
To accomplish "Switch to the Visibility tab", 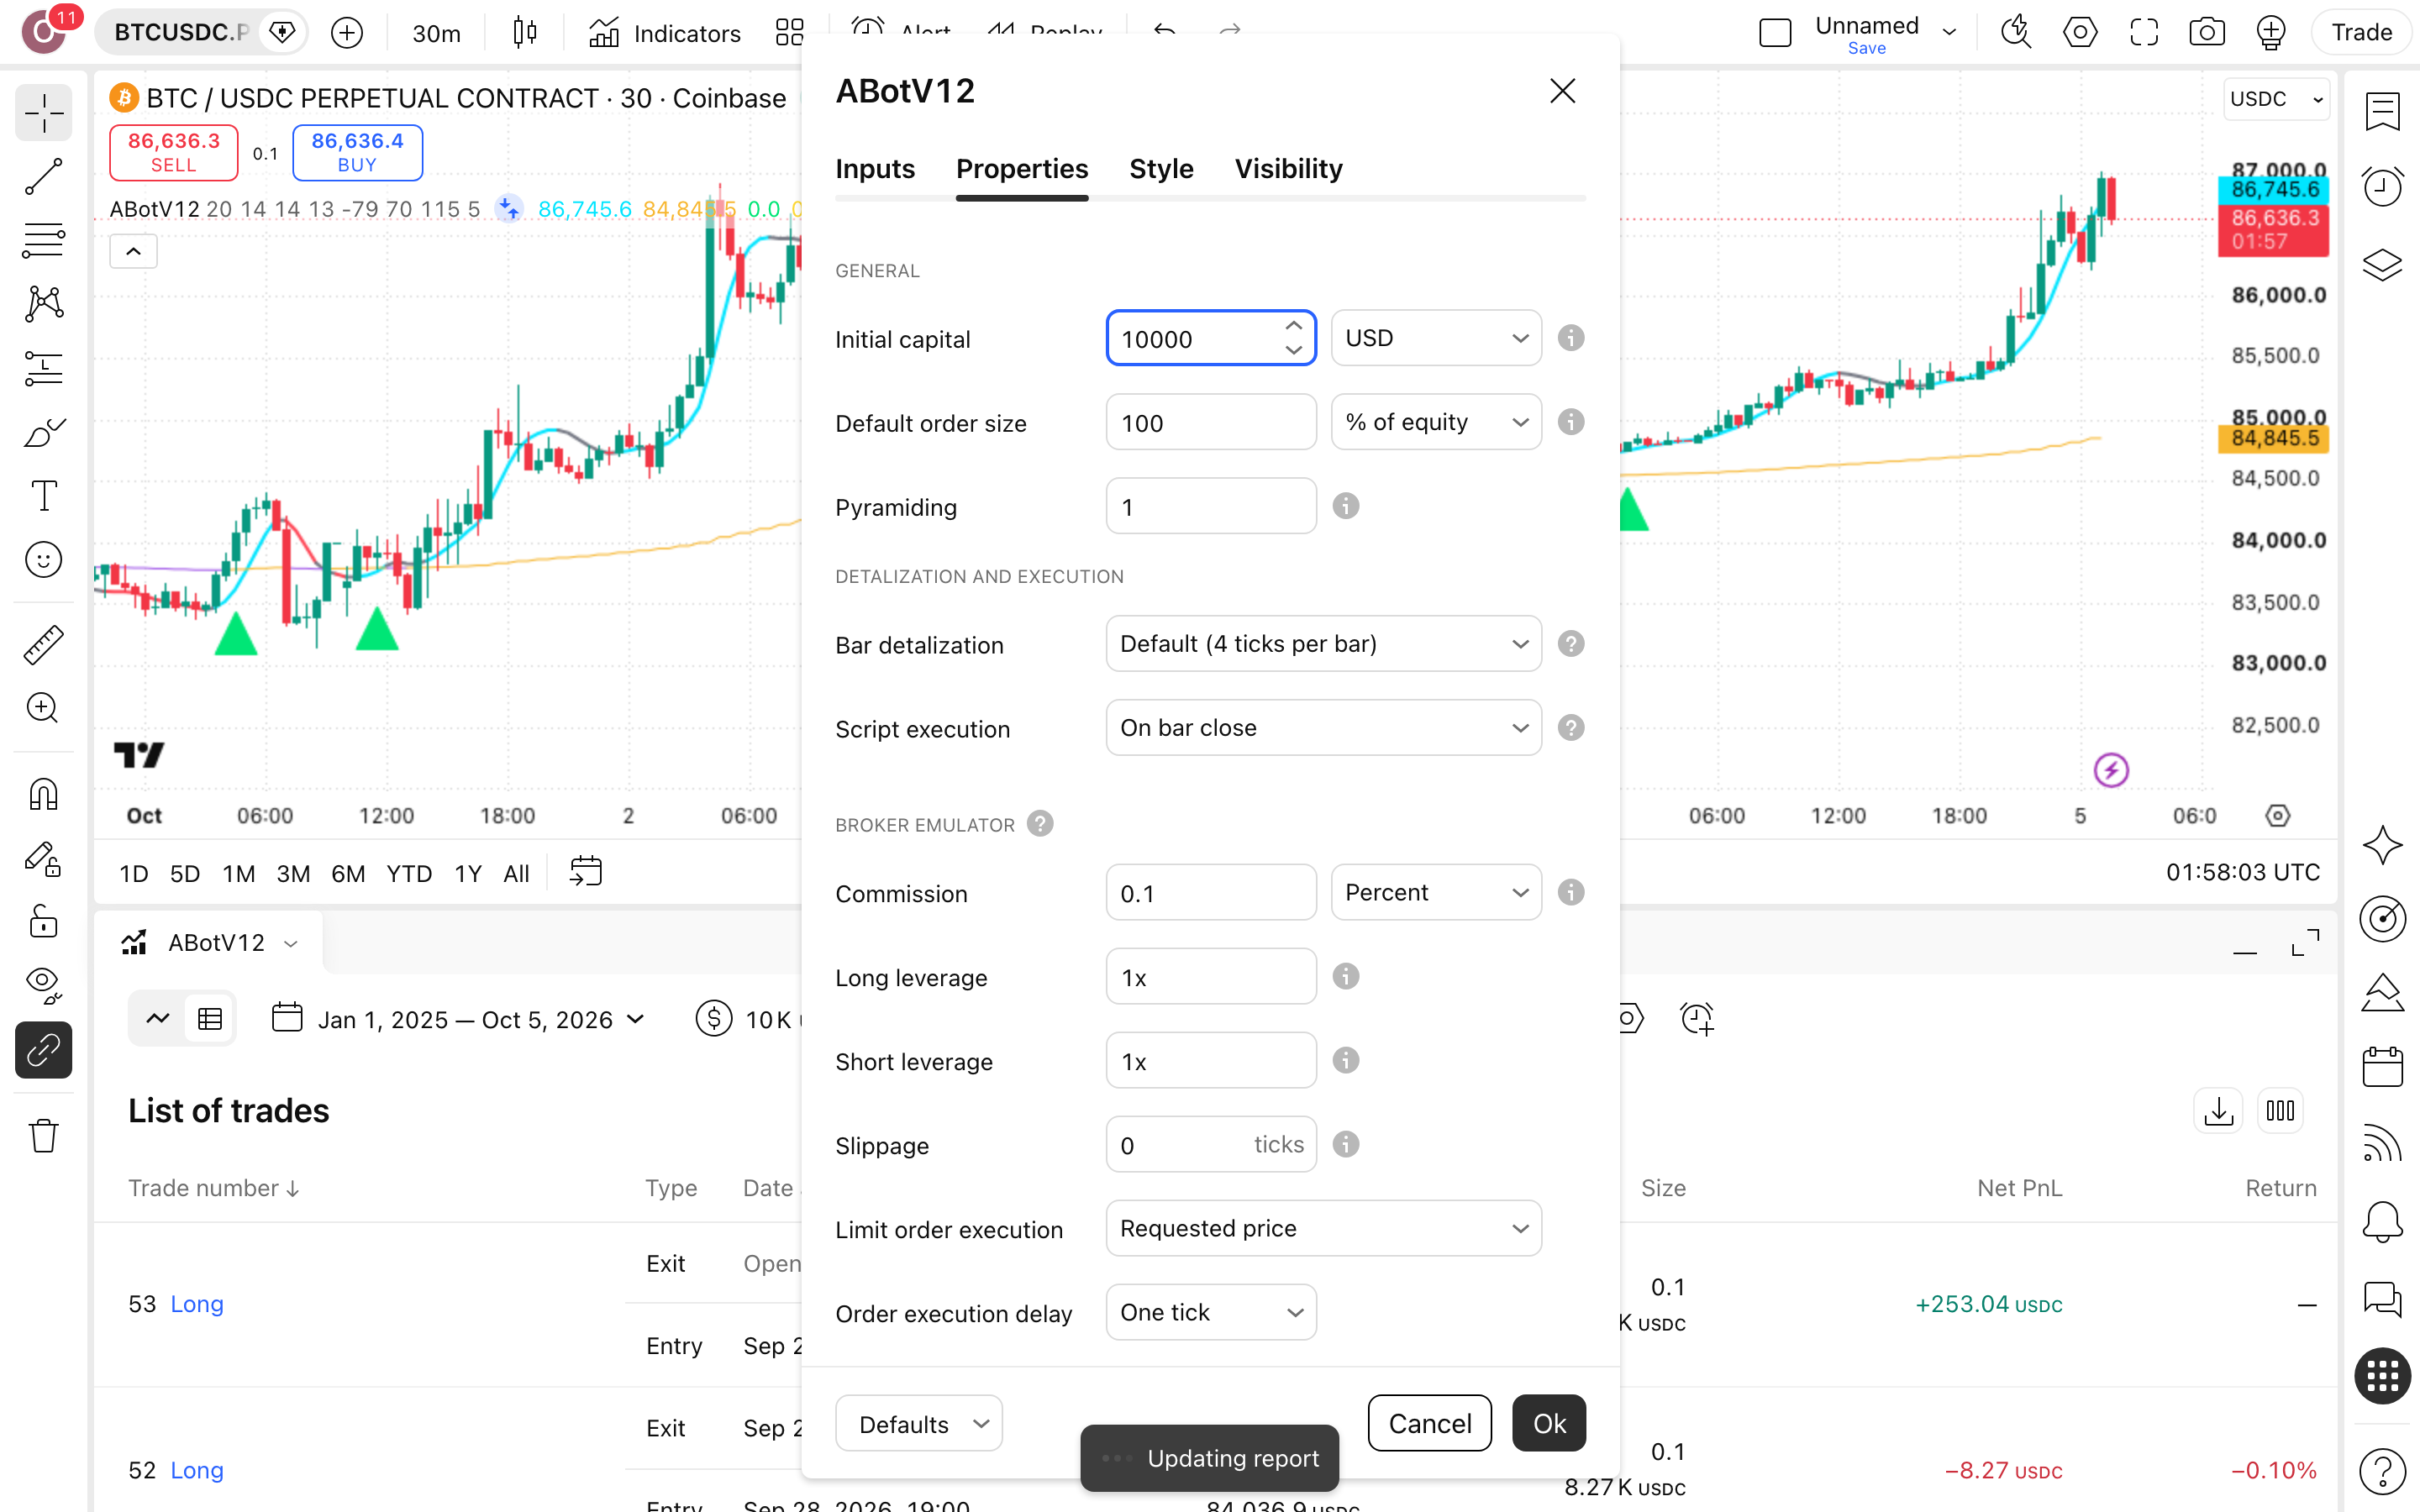I will pyautogui.click(x=1288, y=169).
